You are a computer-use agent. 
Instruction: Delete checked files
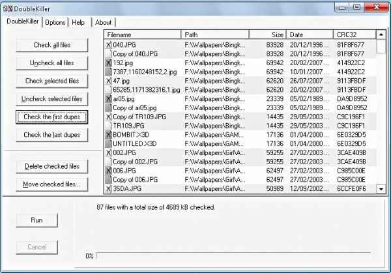click(x=52, y=166)
